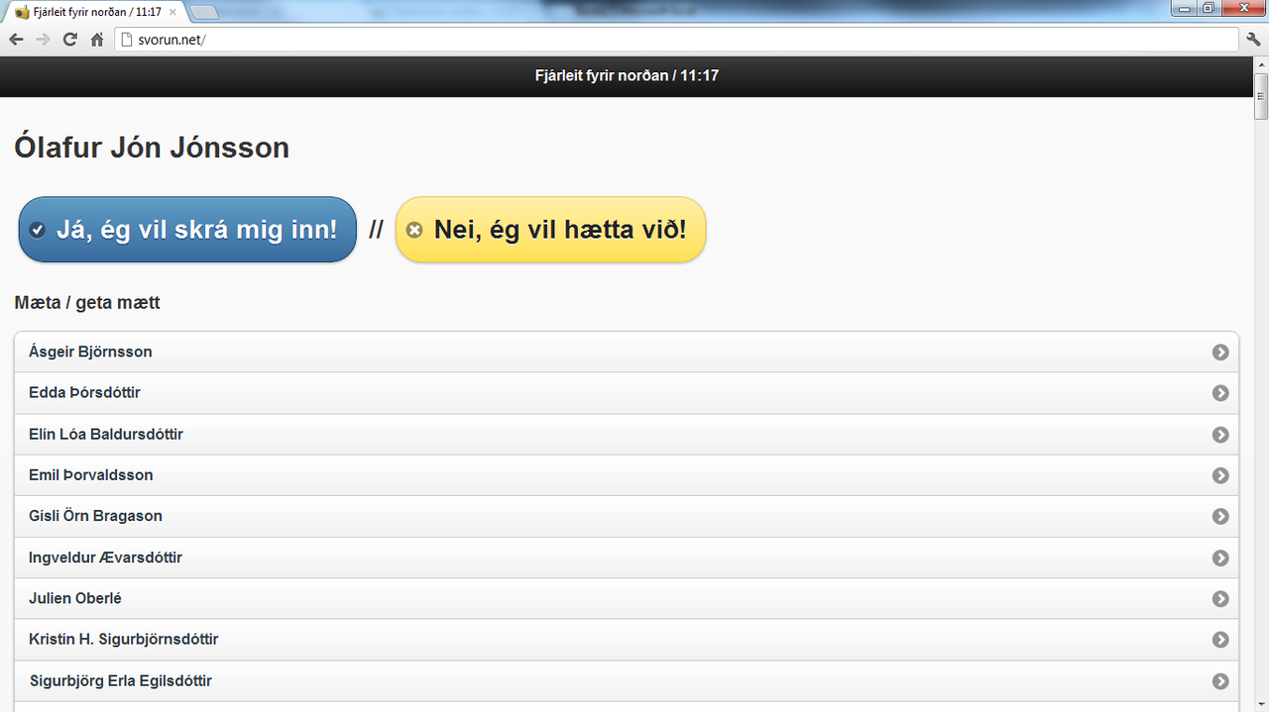The image size is (1269, 712).
Task: Reload the page with the refresh icon
Action: tap(69, 40)
